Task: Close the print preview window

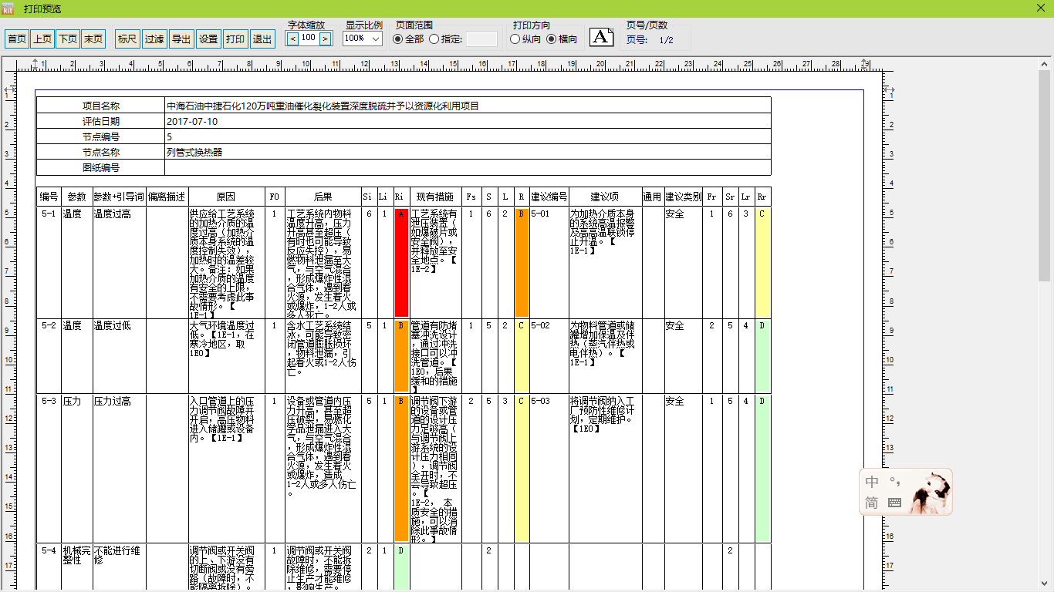Action: click(x=1039, y=8)
